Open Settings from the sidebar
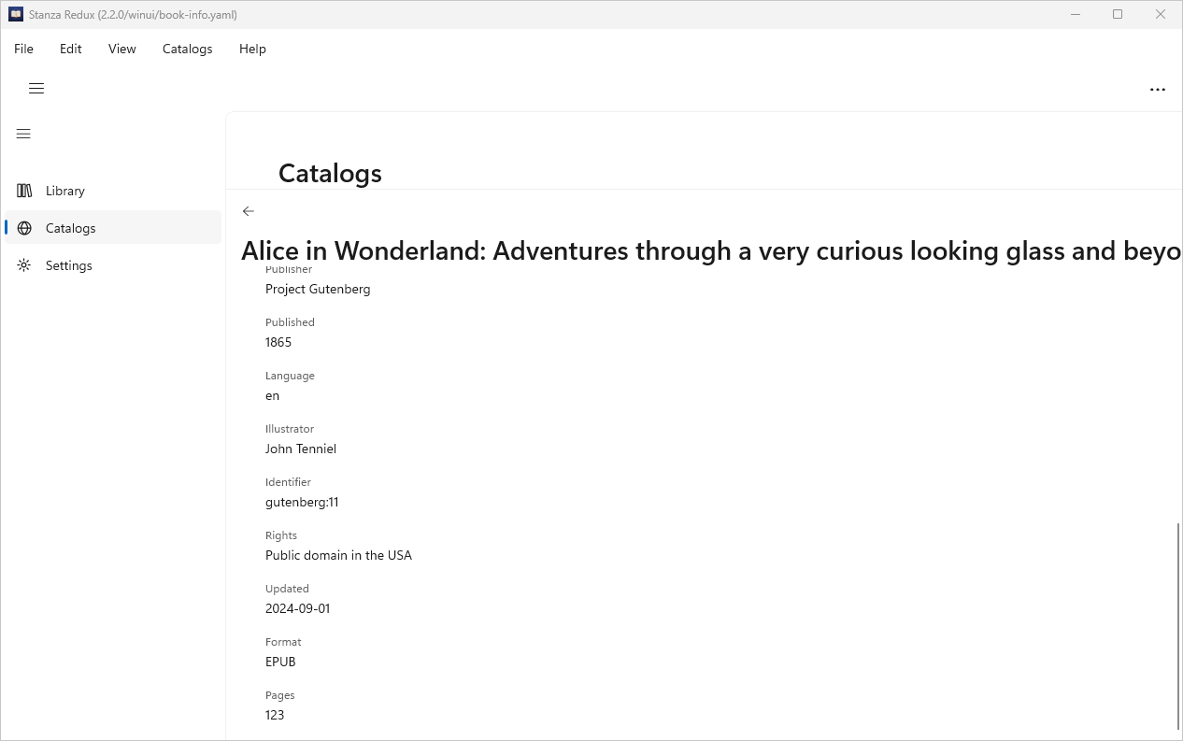This screenshot has width=1183, height=741. pos(113,265)
